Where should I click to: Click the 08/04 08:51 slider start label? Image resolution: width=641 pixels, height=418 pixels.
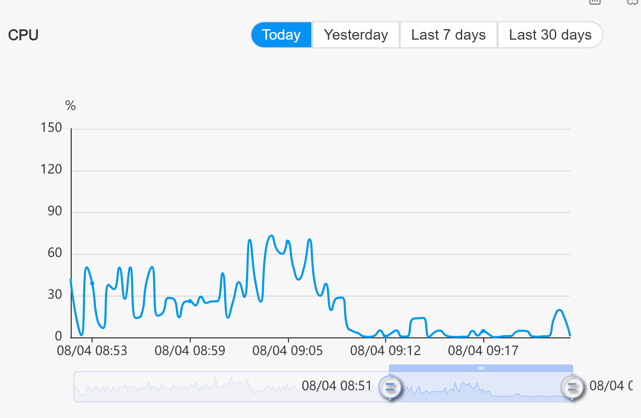tap(337, 386)
